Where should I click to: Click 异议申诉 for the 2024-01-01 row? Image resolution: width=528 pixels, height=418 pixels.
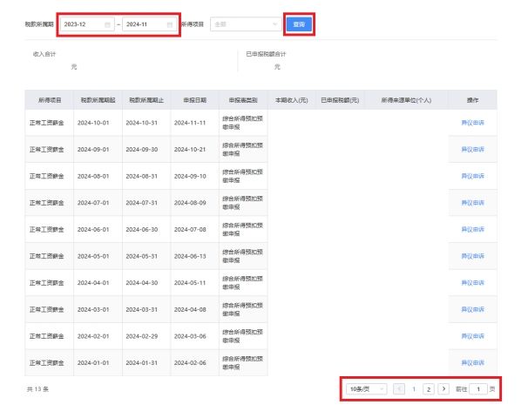pos(472,363)
